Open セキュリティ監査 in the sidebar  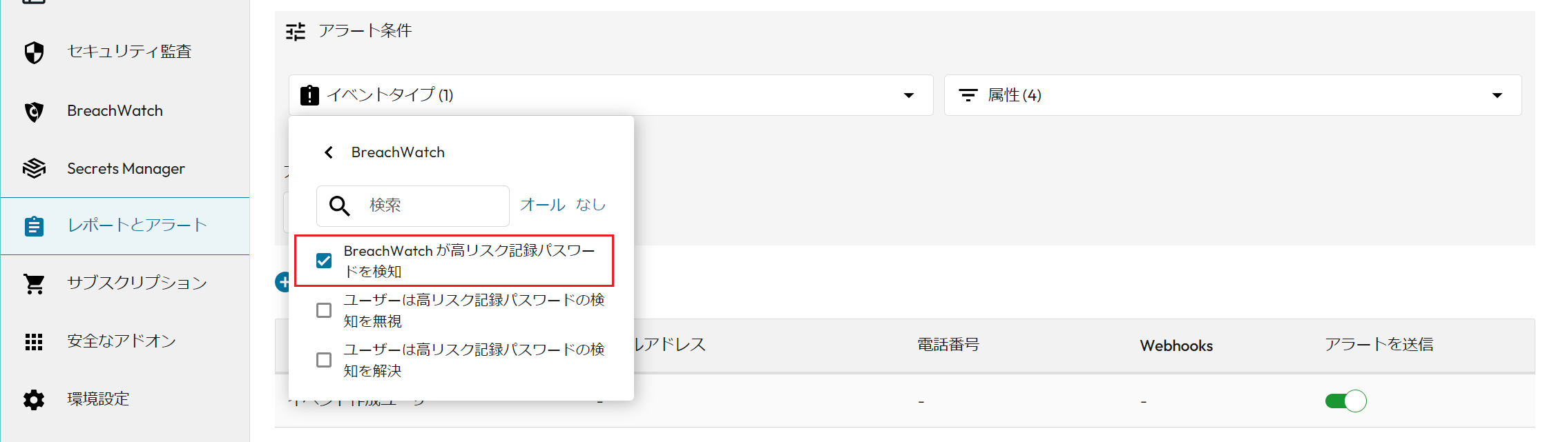tap(125, 52)
